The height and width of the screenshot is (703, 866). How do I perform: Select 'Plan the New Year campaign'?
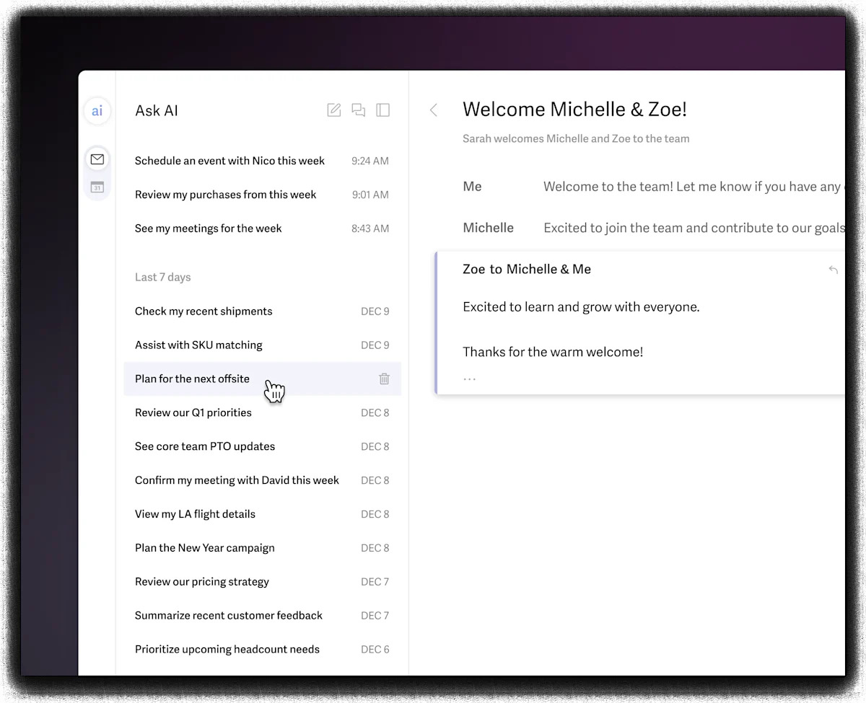tap(204, 547)
